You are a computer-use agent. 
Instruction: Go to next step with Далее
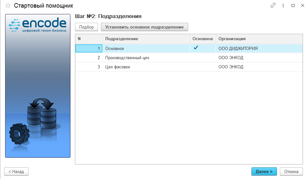pyautogui.click(x=264, y=171)
